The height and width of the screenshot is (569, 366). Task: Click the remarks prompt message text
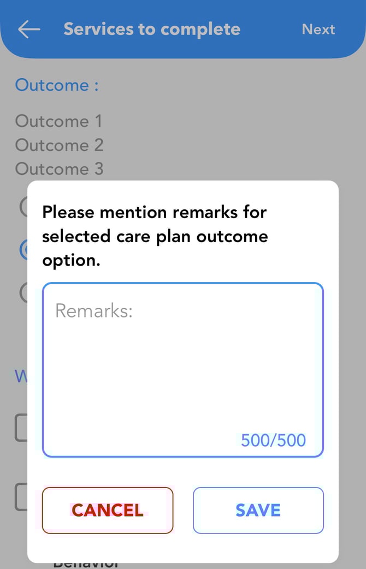(155, 236)
